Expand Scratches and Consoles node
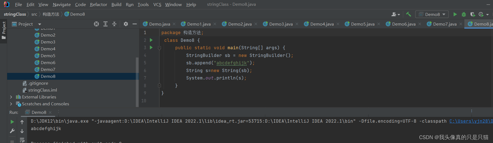This screenshot has height=143, width=493. click(11, 104)
